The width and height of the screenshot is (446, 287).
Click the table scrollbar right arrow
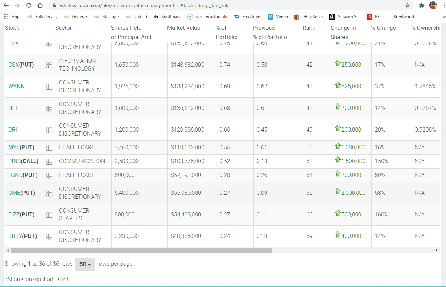[x=437, y=250]
